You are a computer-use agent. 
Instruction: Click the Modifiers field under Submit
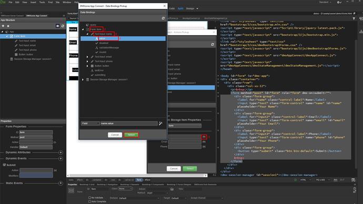point(36,176)
